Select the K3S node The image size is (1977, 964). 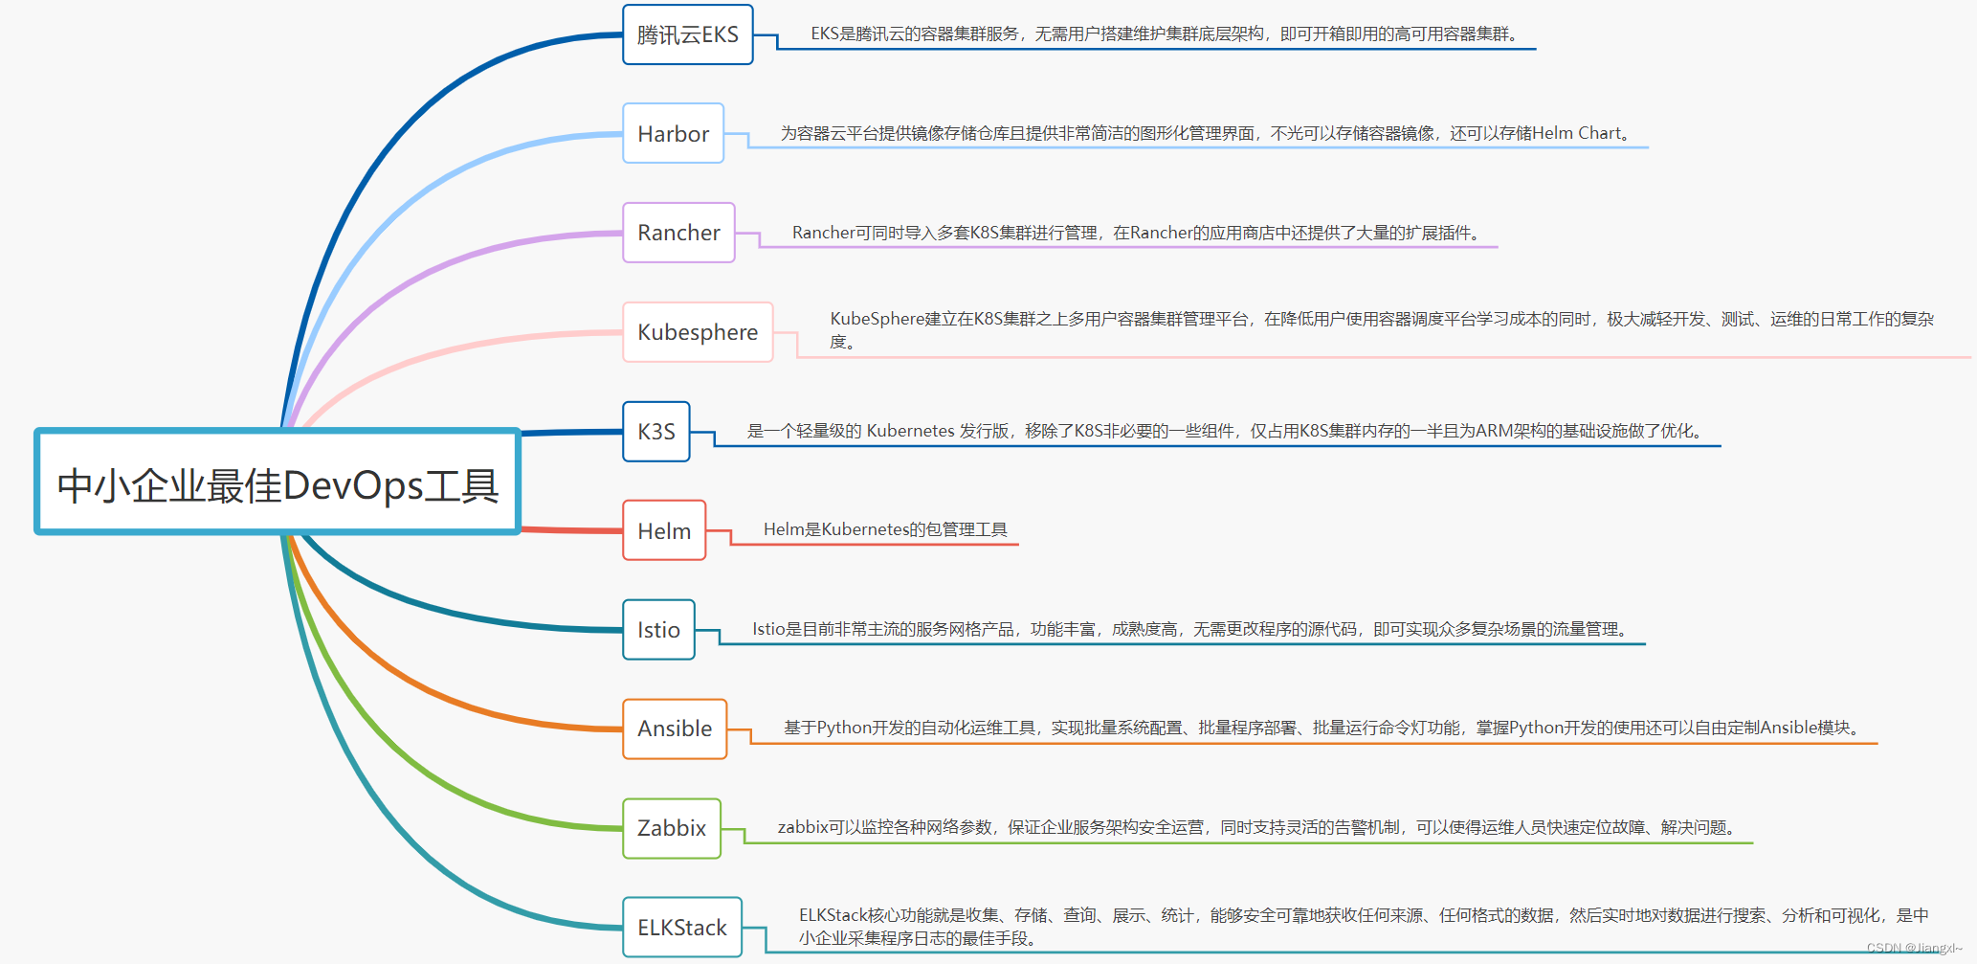(x=656, y=432)
